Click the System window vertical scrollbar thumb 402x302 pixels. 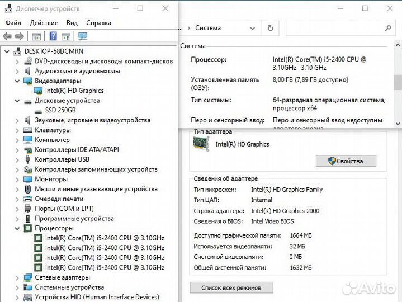pos(398,82)
